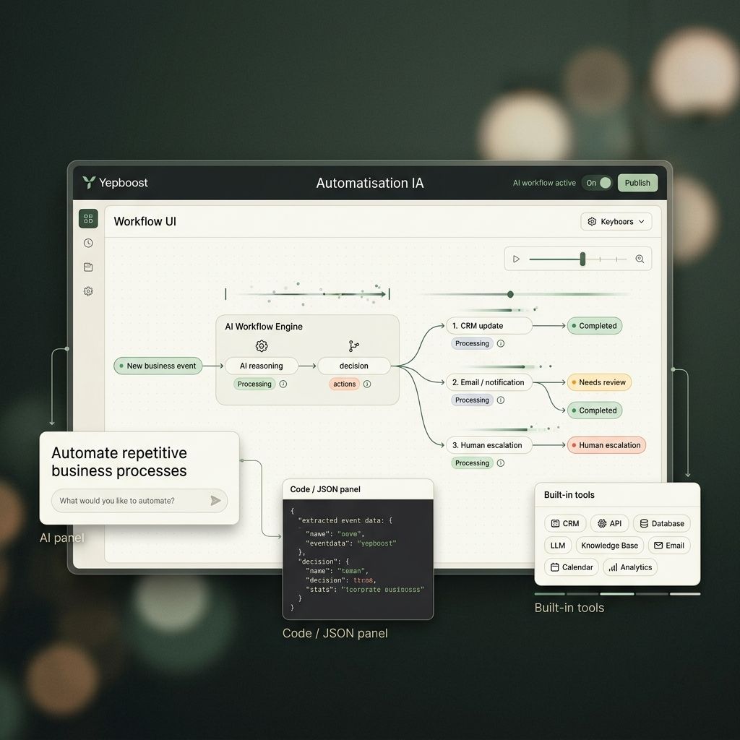Select the AI reasoning node
This screenshot has width=740, height=740.
click(262, 366)
